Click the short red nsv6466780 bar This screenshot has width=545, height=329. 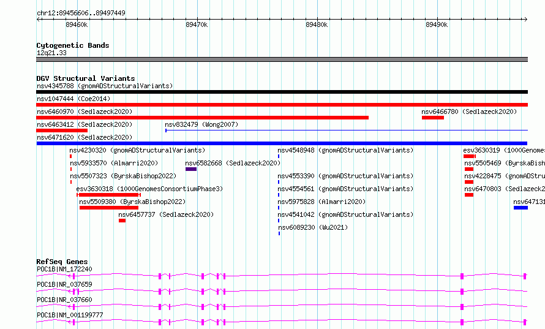[433, 118]
